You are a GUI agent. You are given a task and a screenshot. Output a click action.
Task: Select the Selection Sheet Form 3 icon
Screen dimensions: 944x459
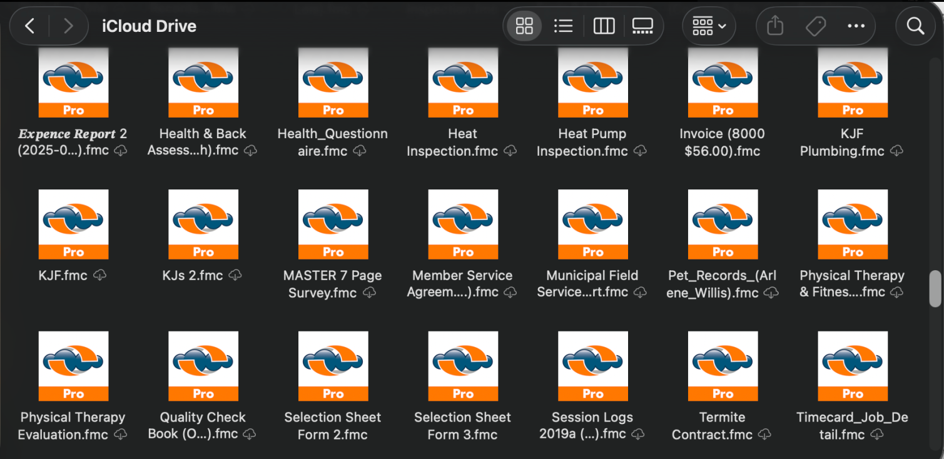point(463,366)
